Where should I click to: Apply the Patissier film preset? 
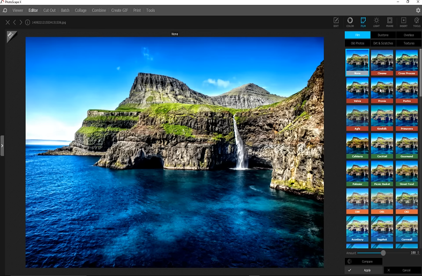(357, 174)
